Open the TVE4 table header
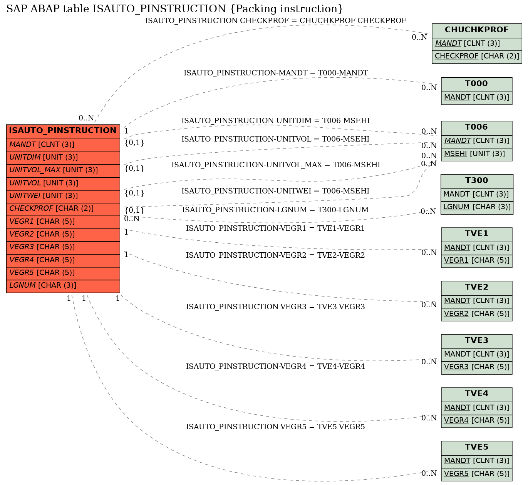 [476, 395]
